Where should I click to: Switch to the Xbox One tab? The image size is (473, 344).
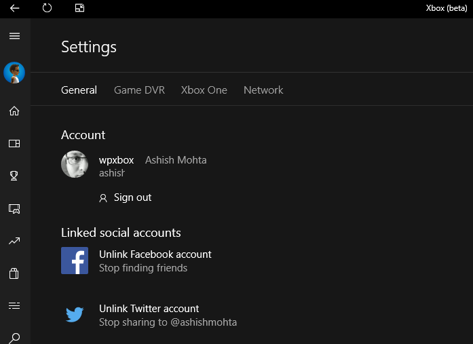(204, 90)
